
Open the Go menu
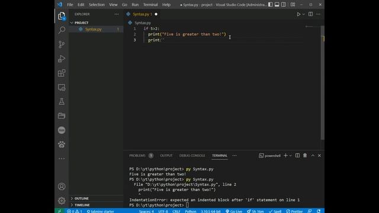pos(124,5)
